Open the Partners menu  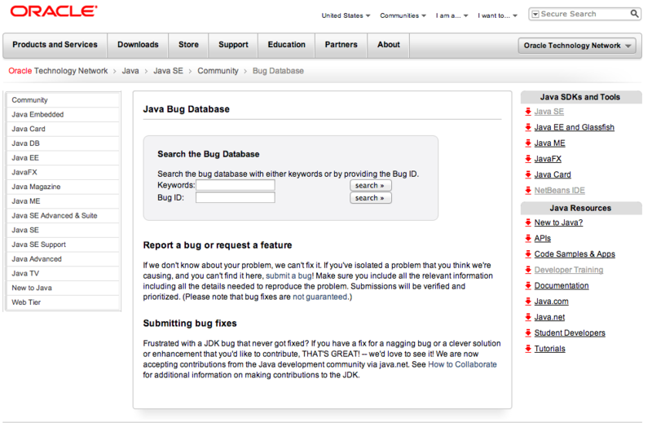point(341,45)
